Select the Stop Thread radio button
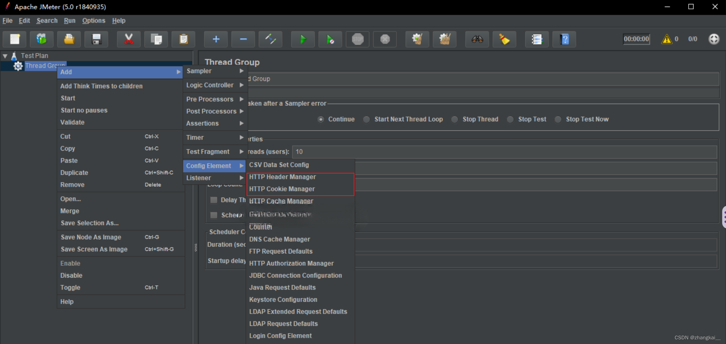The height and width of the screenshot is (344, 726). coord(455,119)
